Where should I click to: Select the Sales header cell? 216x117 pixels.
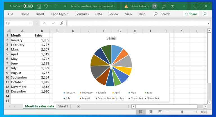coord(42,35)
